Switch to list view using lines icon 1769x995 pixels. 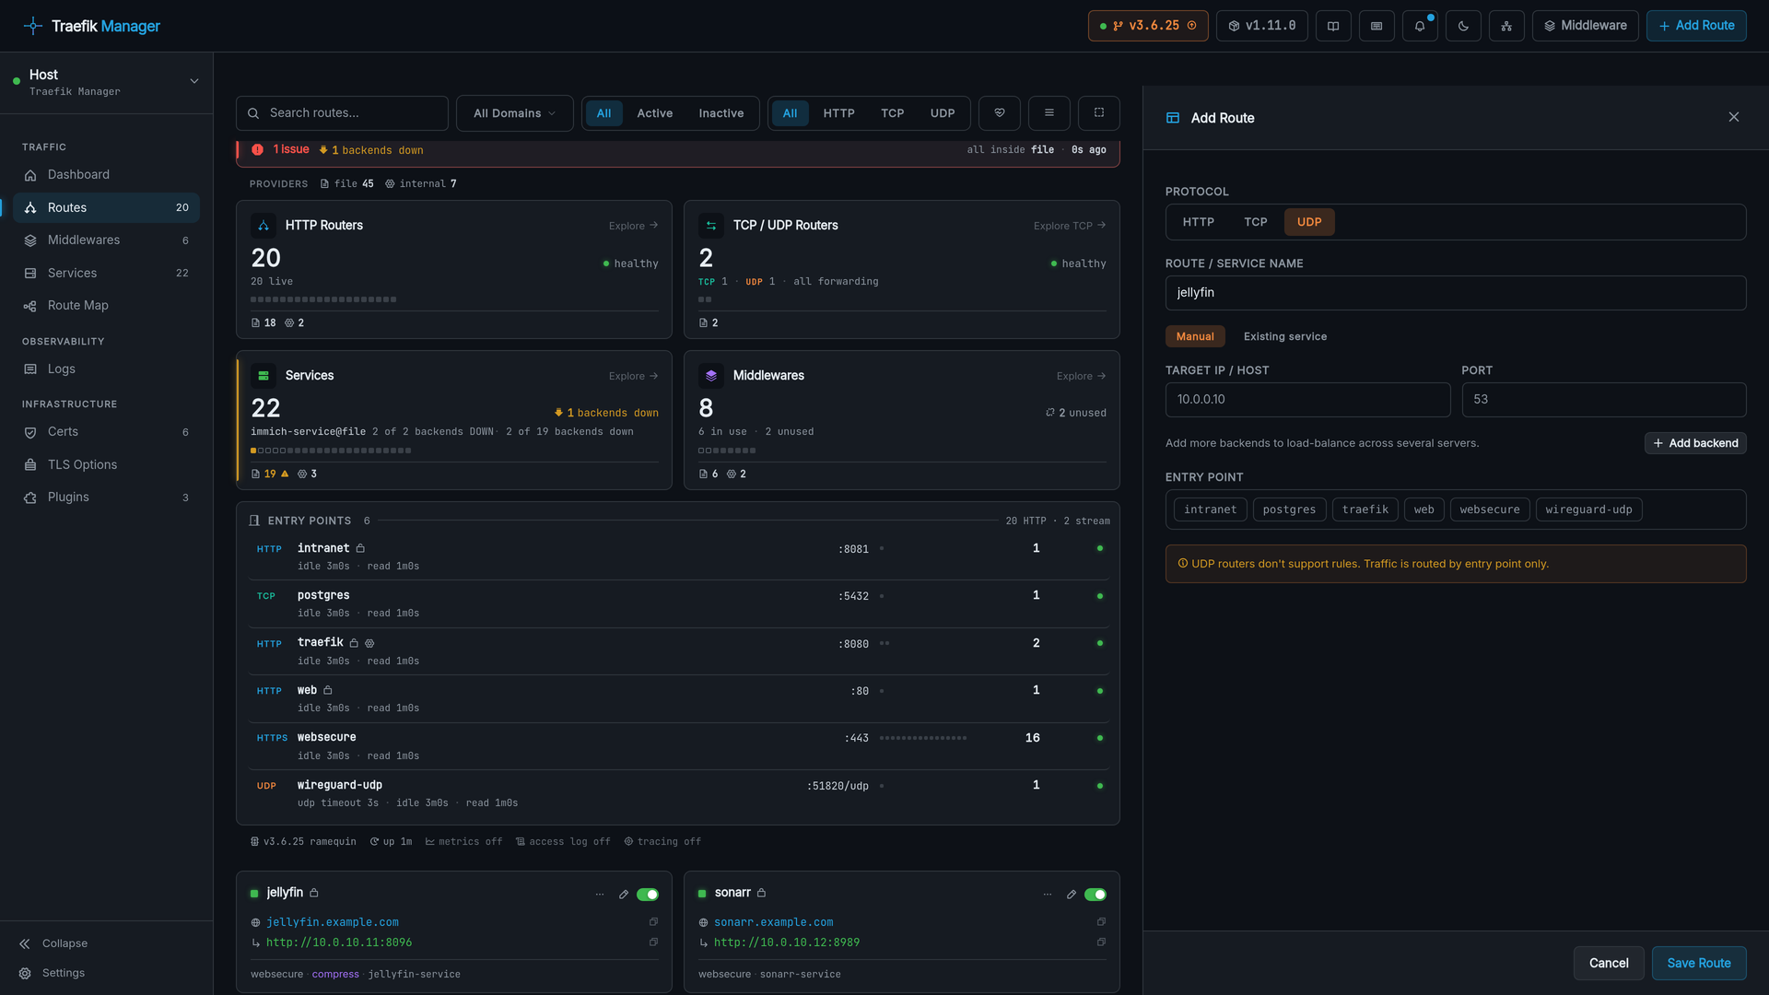click(x=1049, y=112)
